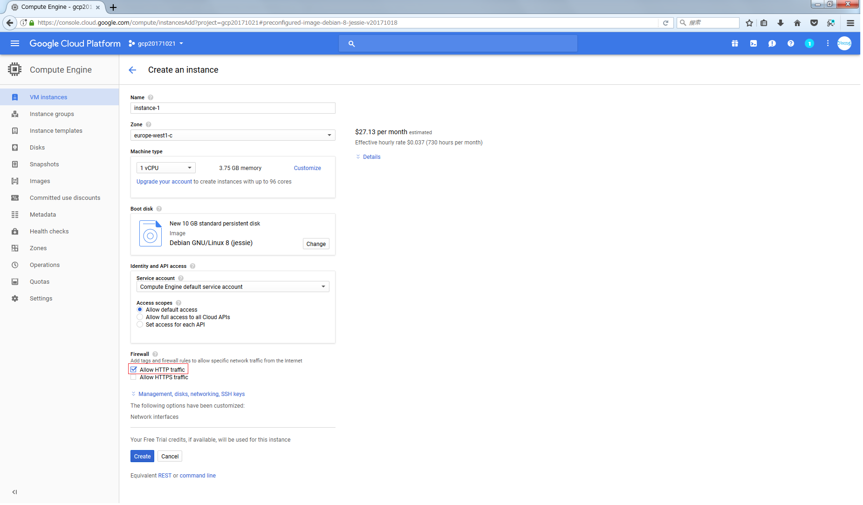Click the Health checks sidebar icon
Screen dimensions: 863x505
coord(15,232)
